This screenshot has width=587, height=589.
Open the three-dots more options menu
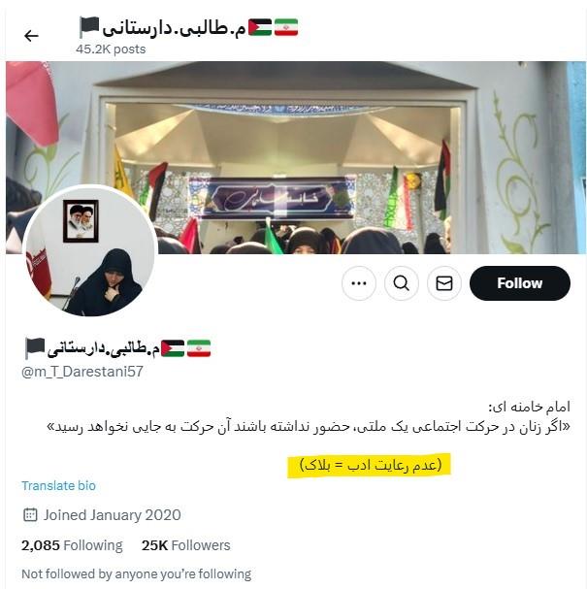tap(359, 283)
